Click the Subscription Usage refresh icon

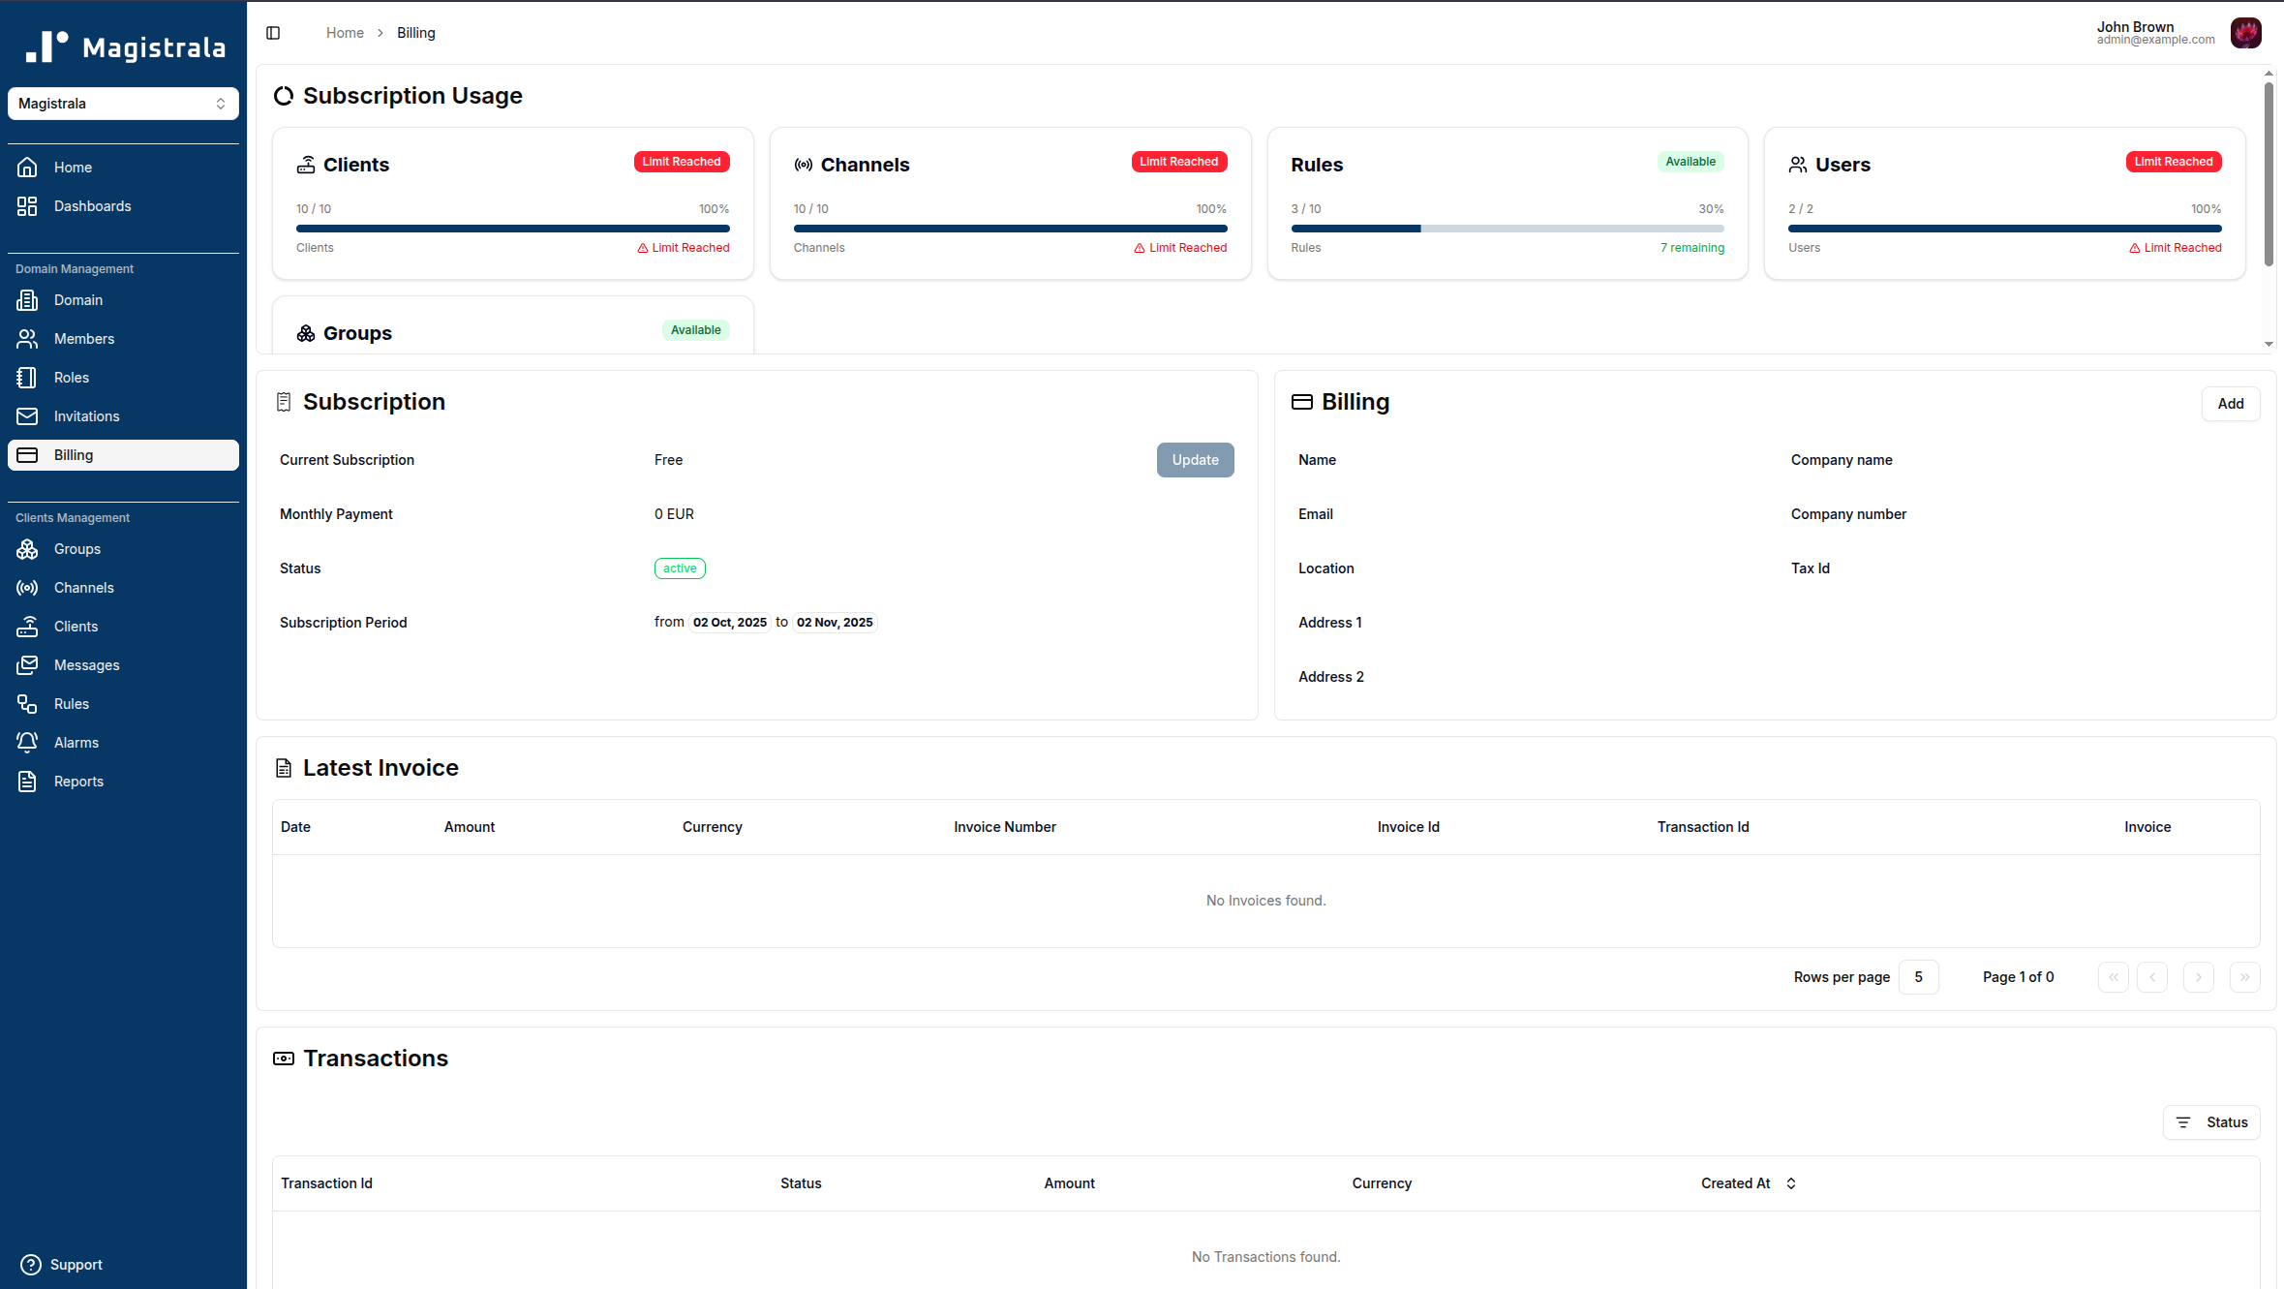pos(284,95)
